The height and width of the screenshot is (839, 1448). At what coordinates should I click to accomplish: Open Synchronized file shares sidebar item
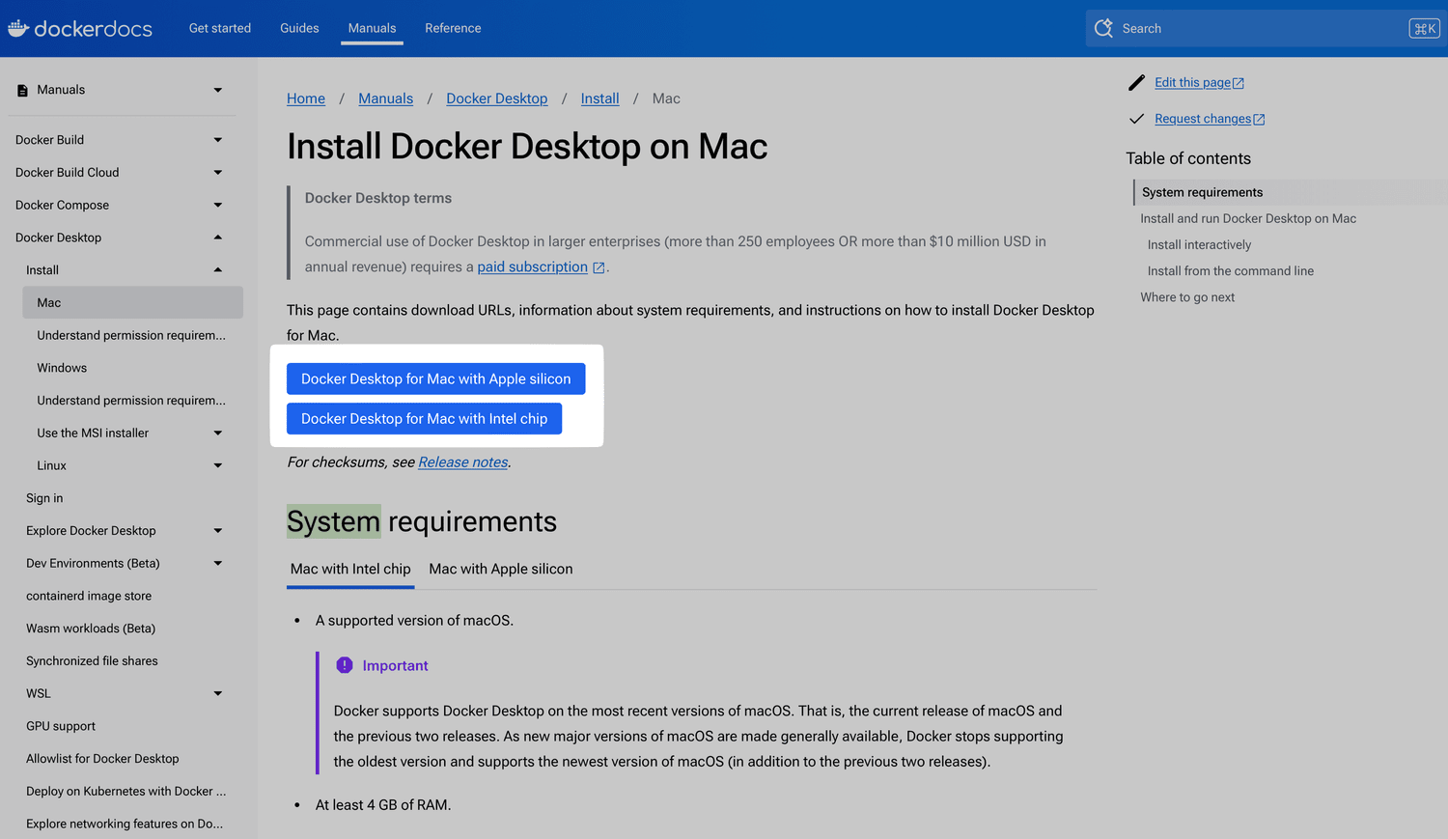pos(92,661)
